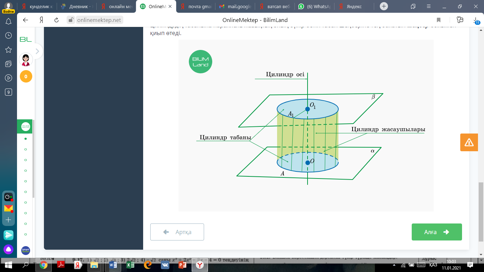484x272 pixels.
Task: Go to next slide with 'Алға'
Action: 437,232
